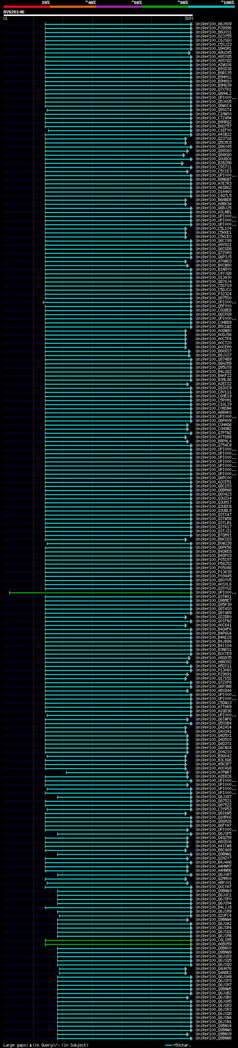Viewport: 238px width, 1048px height.
Task: Click hit UniRef100_P09445
Action: point(213,576)
